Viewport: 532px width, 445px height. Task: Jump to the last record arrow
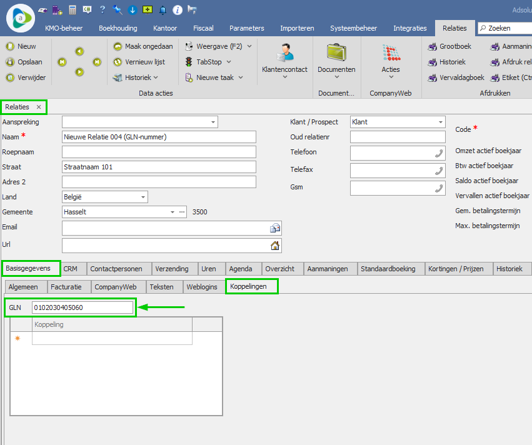pyautogui.click(x=97, y=62)
